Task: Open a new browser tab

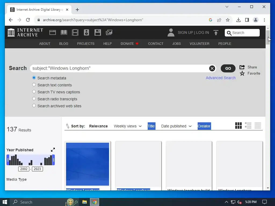Action: click(x=77, y=10)
